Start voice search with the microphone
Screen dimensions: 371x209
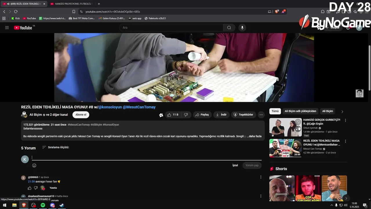coord(242,28)
